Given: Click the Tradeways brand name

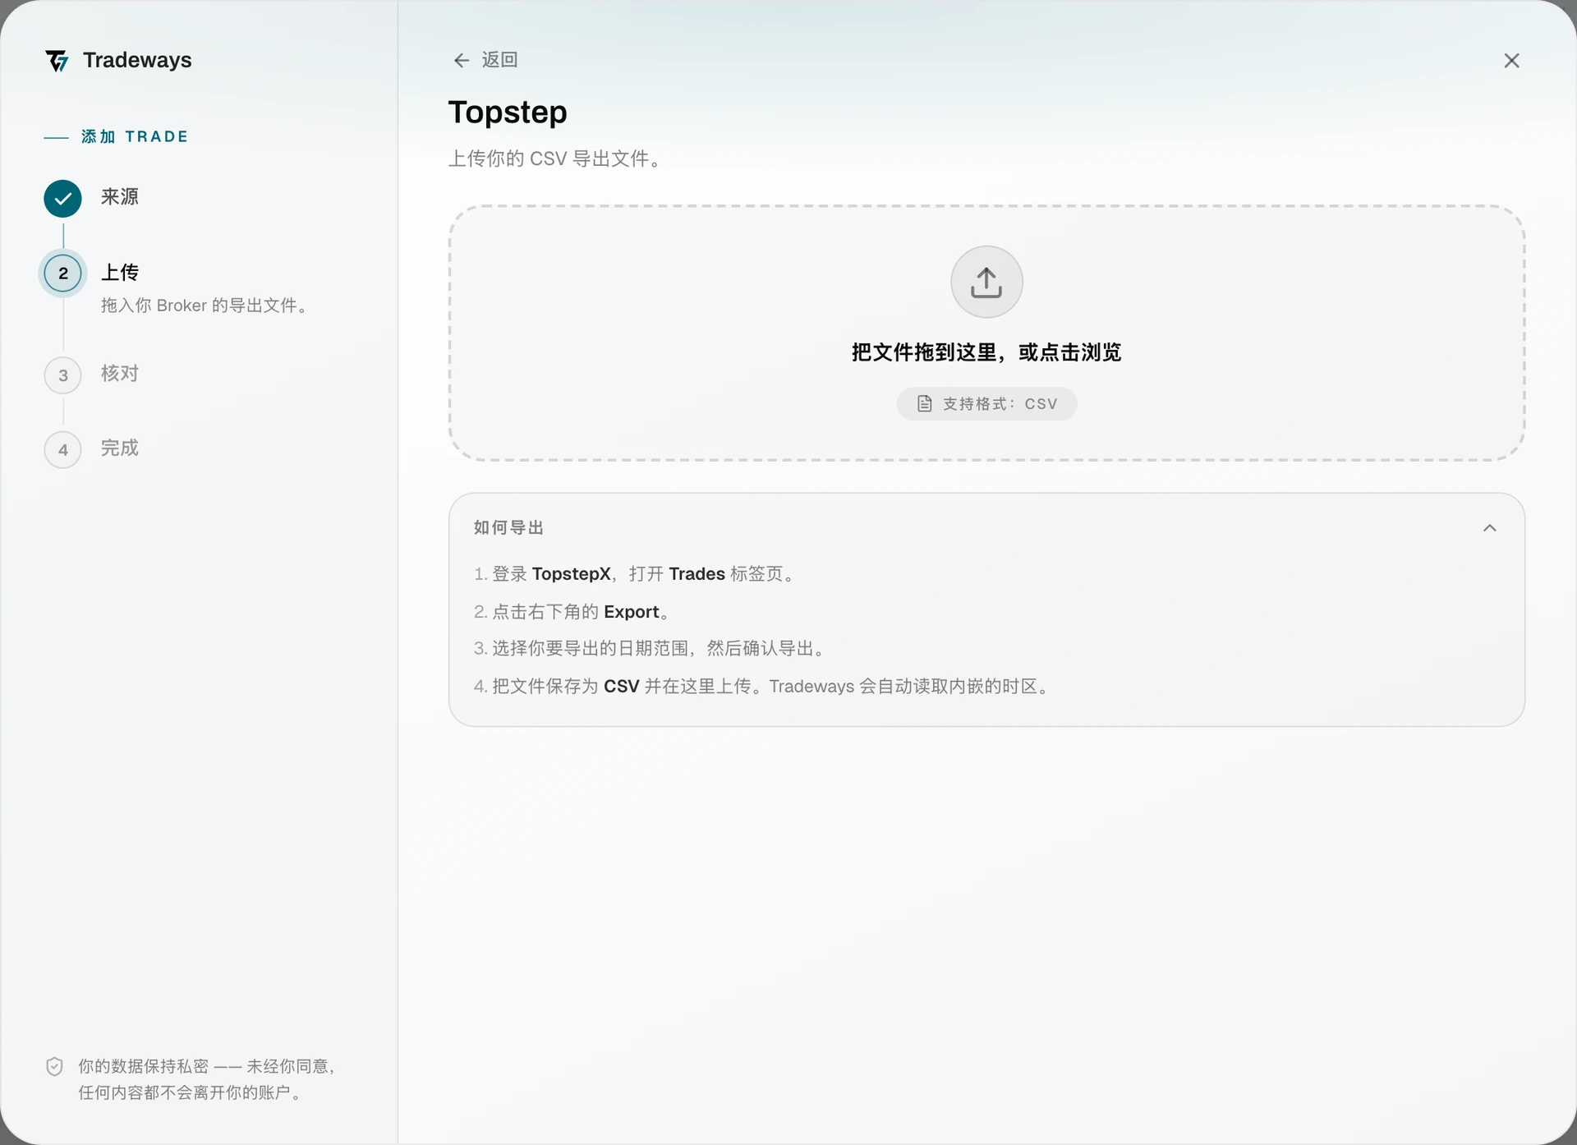Looking at the screenshot, I should (137, 60).
